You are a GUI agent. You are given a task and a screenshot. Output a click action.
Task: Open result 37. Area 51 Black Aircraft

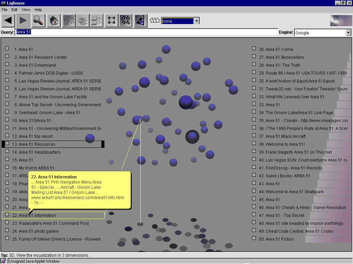point(285,136)
